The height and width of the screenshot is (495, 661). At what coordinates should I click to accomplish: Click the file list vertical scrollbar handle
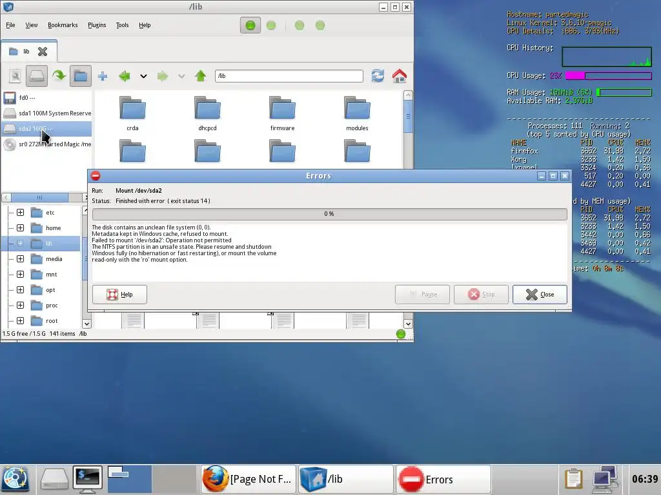coord(408,117)
